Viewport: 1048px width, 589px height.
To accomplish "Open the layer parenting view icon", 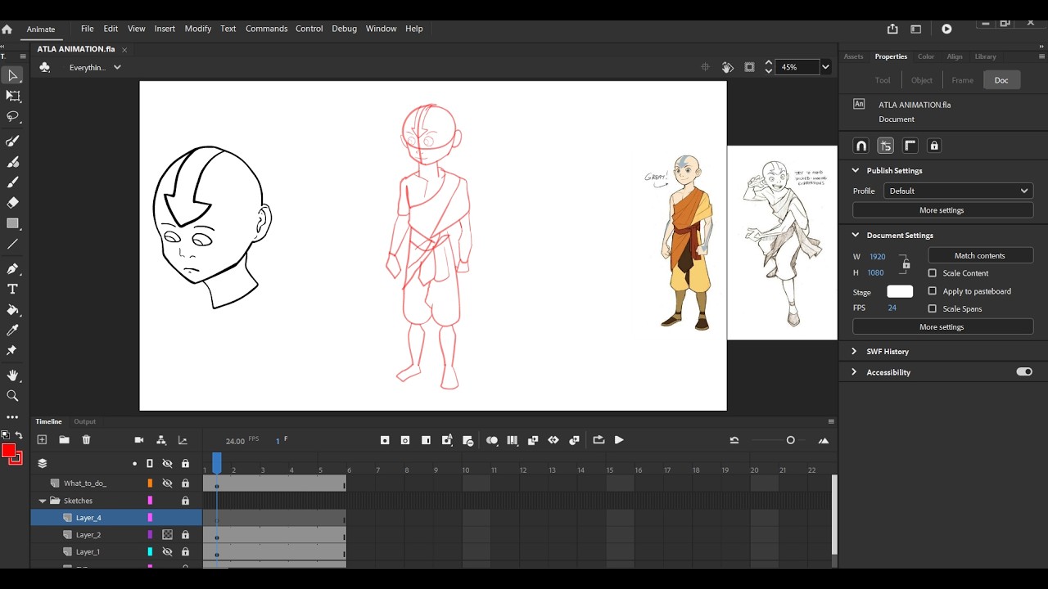I will click(x=160, y=440).
